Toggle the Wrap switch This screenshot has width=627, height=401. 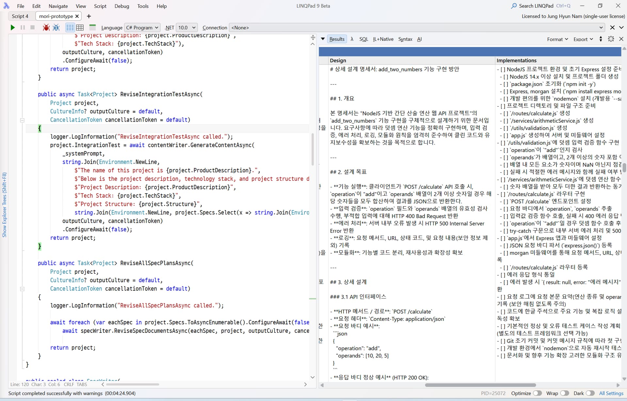564,393
